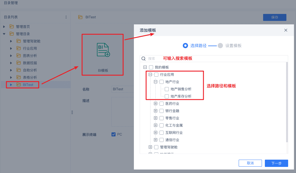Image resolution: width=296 pixels, height=173 pixels.
Task: Click the 保存 button
Action: [x=275, y=17]
